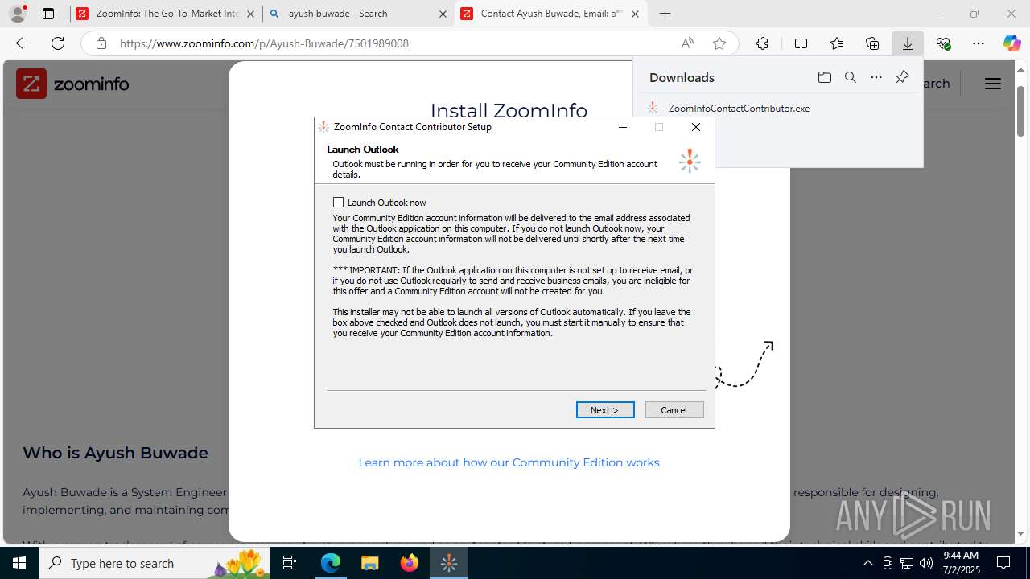Viewport: 1030px width, 579px height.
Task: Close the ZoomInfo setup dialog window
Action: [x=696, y=127]
